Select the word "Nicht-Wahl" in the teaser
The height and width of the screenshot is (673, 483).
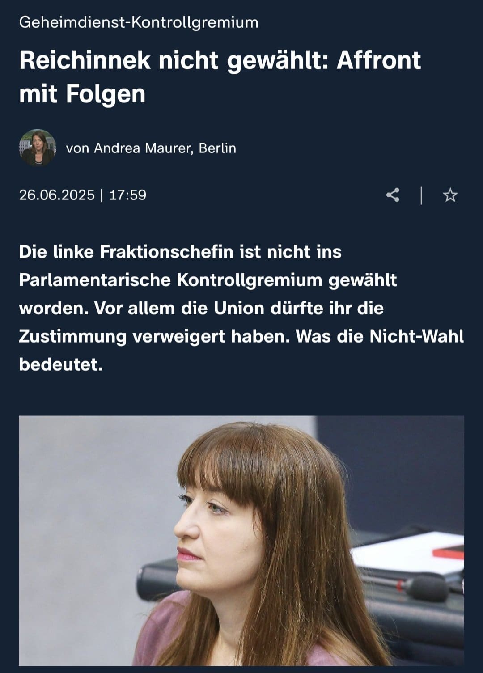pos(417,336)
